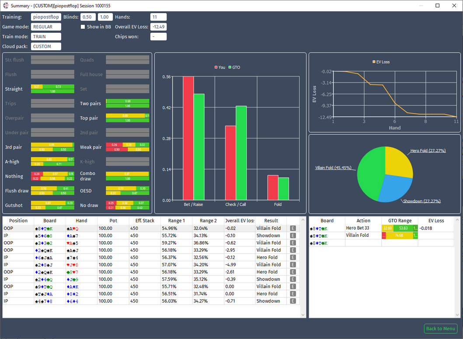Image resolution: width=463 pixels, height=339 pixels.
Task: Click the GTO legend entry in bar chart
Action: pyautogui.click(x=234, y=67)
